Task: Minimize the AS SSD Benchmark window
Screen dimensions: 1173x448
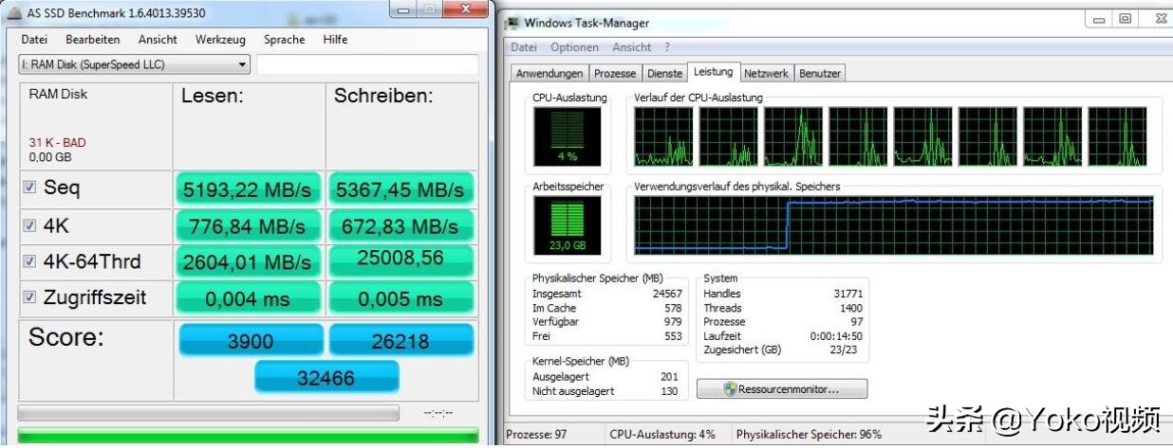Action: 404,9
